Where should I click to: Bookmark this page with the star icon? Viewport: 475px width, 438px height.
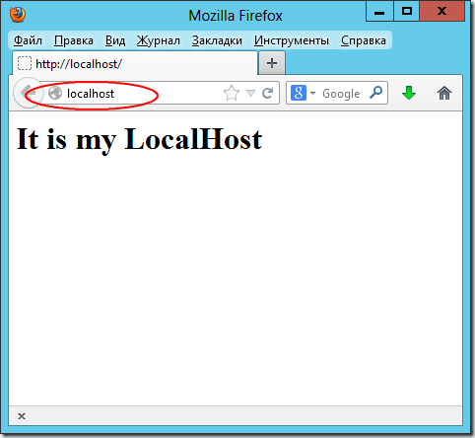232,94
